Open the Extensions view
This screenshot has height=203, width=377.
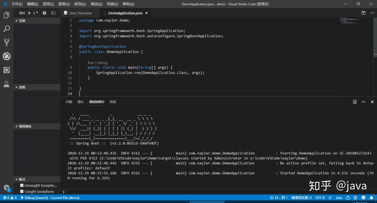point(6,70)
